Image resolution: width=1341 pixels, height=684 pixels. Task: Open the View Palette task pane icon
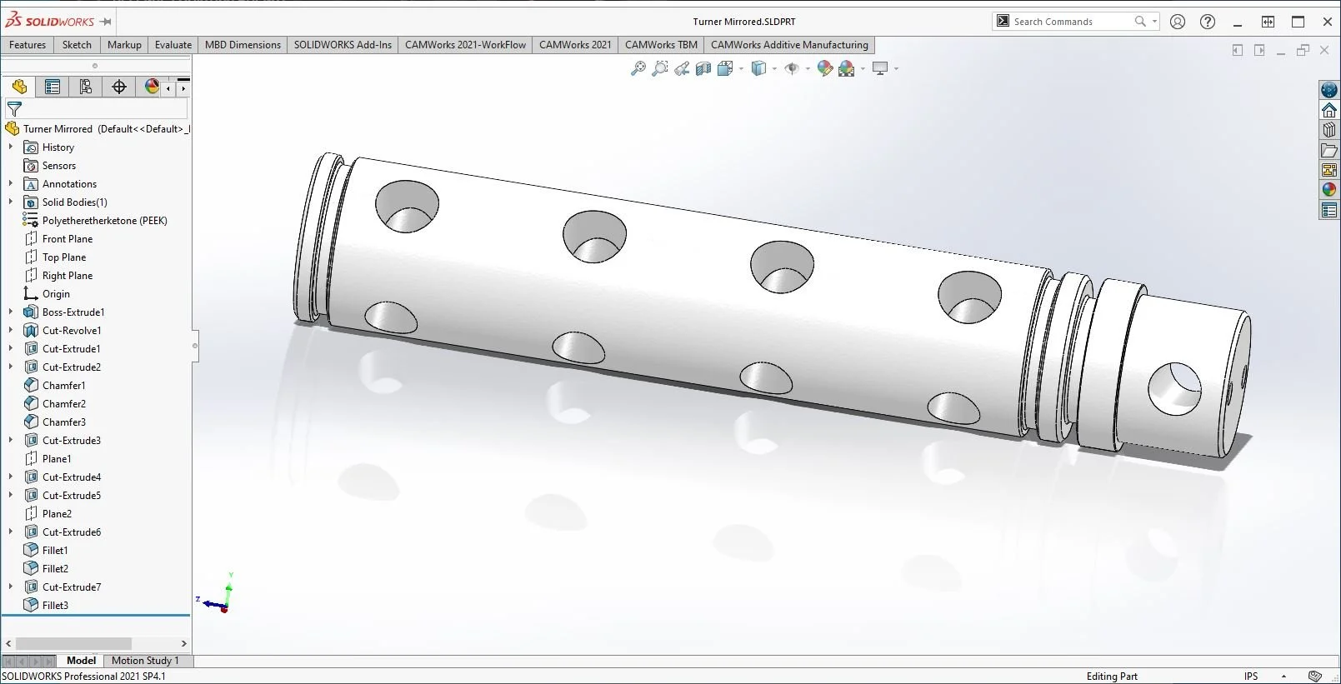pyautogui.click(x=1329, y=170)
